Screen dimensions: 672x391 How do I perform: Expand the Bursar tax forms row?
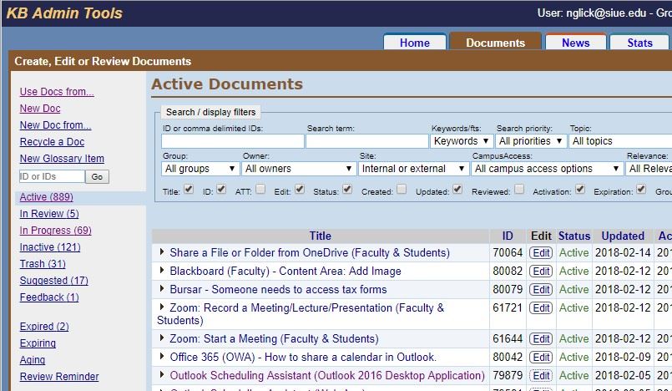pyautogui.click(x=163, y=289)
